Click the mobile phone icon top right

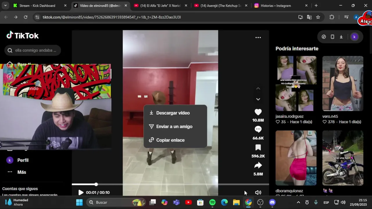[332, 37]
